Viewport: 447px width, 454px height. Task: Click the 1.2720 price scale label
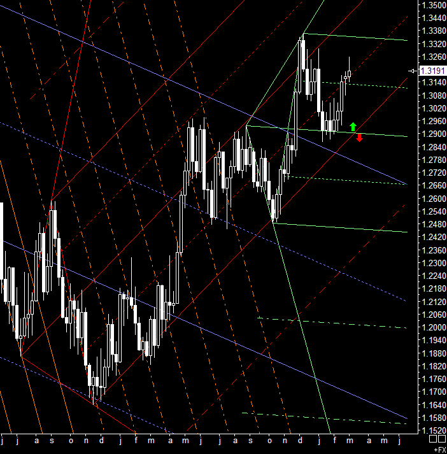pyautogui.click(x=434, y=173)
